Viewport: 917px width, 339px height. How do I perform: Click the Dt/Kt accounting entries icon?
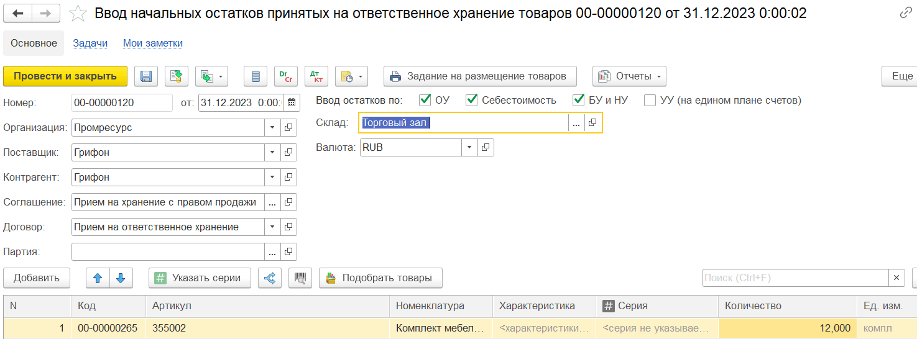[315, 76]
